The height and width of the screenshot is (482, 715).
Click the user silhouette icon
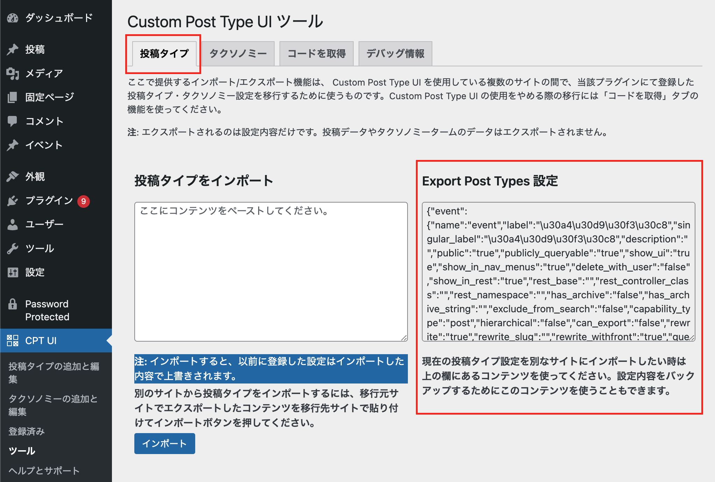pyautogui.click(x=13, y=224)
